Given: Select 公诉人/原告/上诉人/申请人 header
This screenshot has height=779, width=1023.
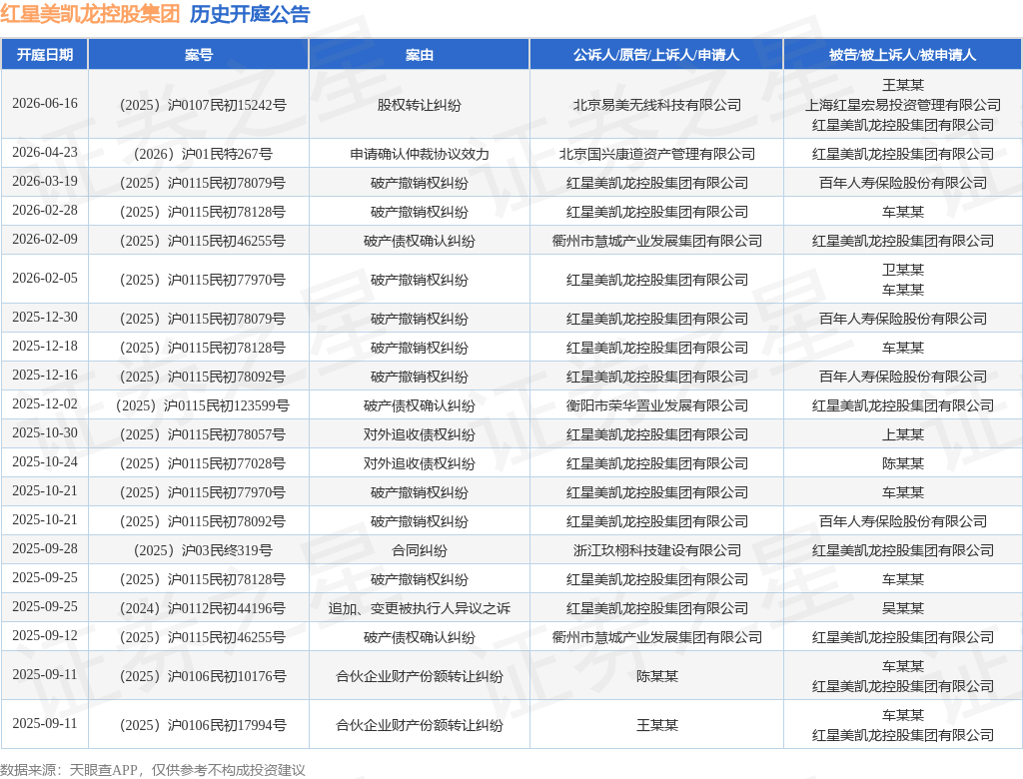Looking at the screenshot, I should click(x=656, y=55).
